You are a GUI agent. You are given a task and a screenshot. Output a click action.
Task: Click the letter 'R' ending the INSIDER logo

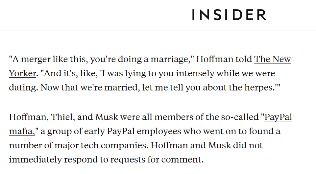click(262, 15)
